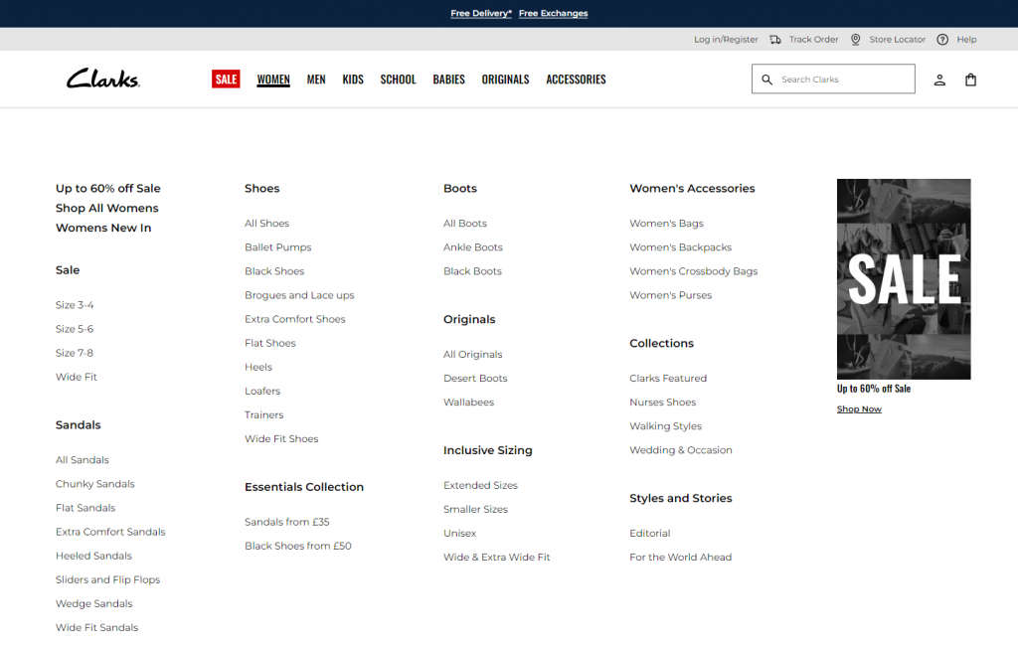Follow the Shop Now link
This screenshot has height=650, width=1018.
pos(859,409)
